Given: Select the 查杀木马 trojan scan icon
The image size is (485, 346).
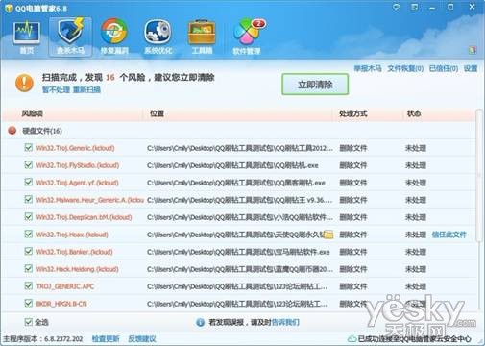Looking at the screenshot, I should point(70,37).
